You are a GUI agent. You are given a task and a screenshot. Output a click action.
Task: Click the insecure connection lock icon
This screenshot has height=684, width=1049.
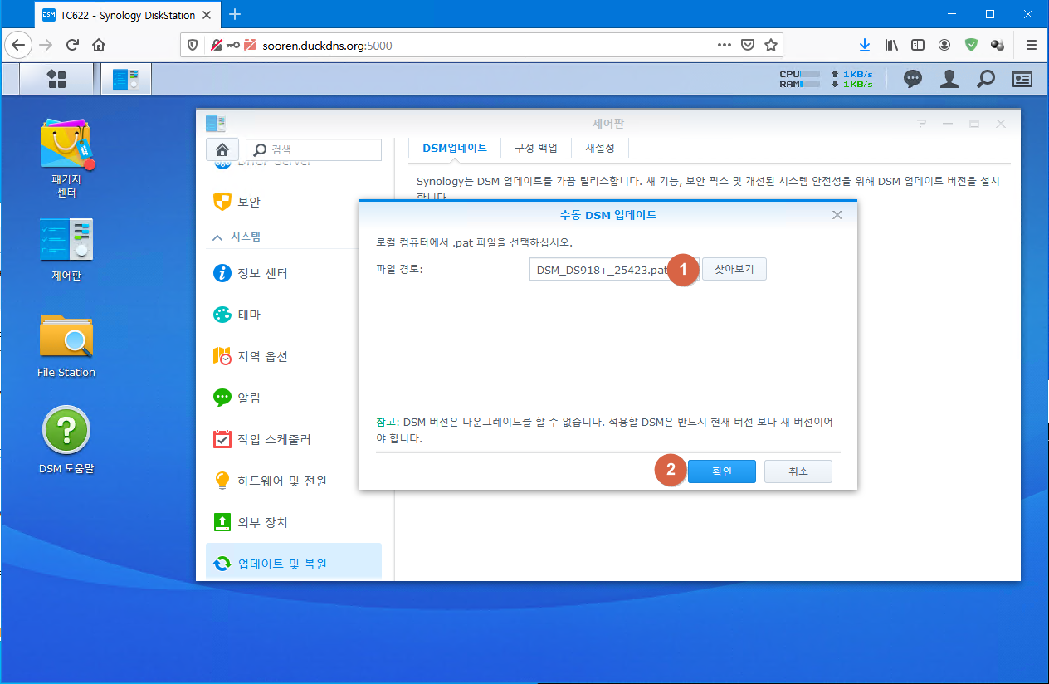coord(217,46)
